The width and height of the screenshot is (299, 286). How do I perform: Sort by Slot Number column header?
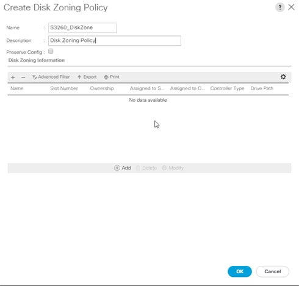[64, 88]
